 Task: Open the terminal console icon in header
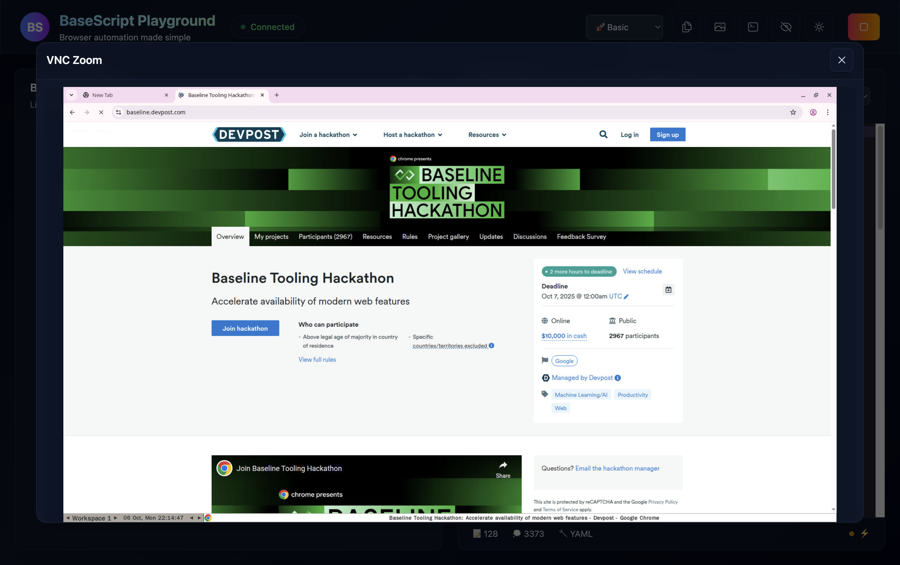tap(753, 27)
